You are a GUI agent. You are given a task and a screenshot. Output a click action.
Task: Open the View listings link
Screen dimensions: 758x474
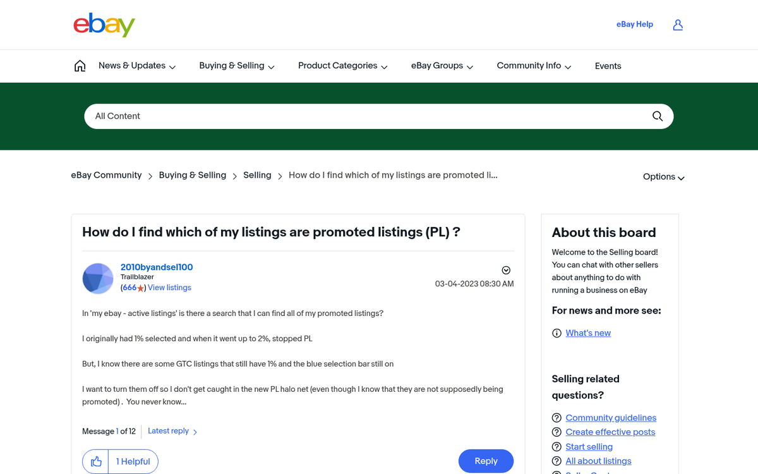169,288
